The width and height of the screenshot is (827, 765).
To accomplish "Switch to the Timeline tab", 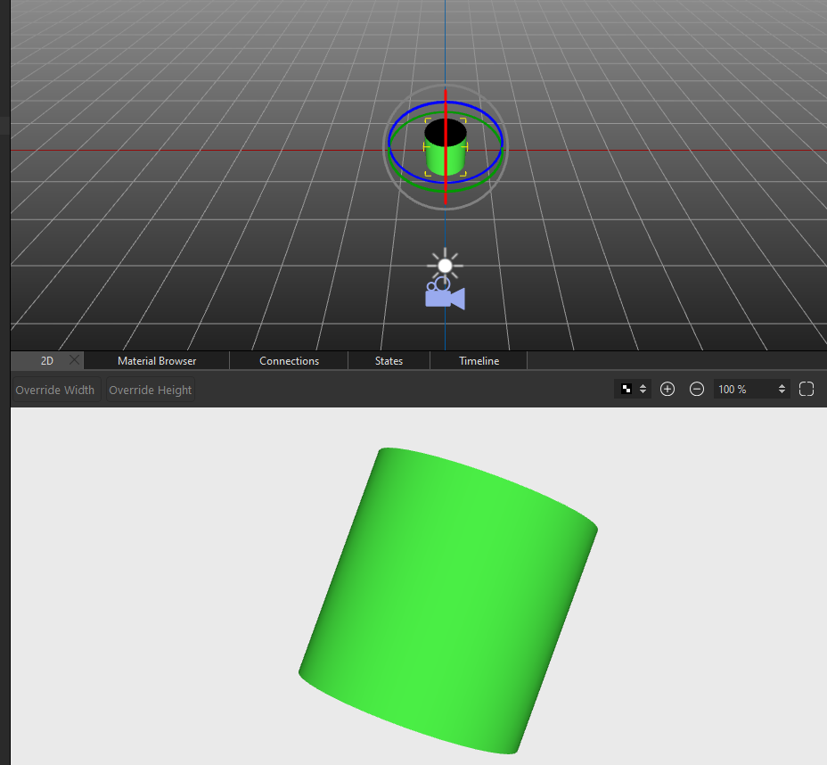I will coord(479,361).
